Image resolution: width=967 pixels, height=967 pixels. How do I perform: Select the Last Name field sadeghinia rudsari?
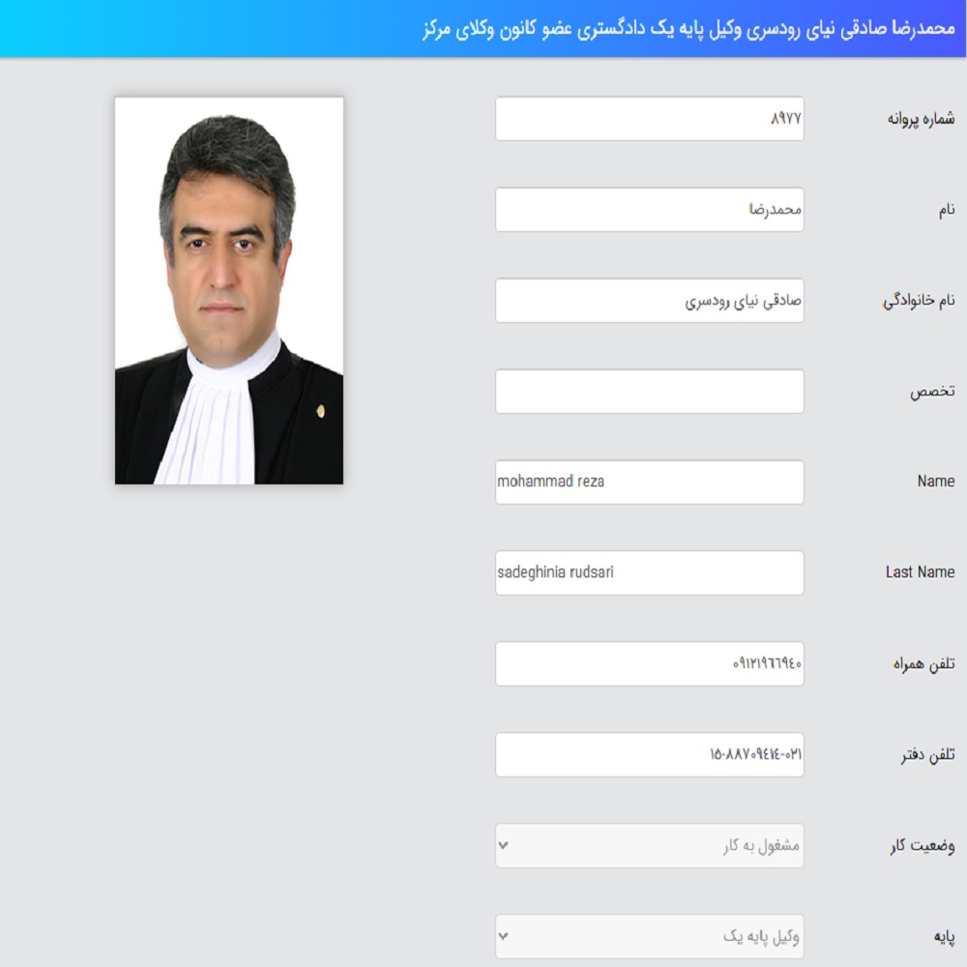[650, 572]
